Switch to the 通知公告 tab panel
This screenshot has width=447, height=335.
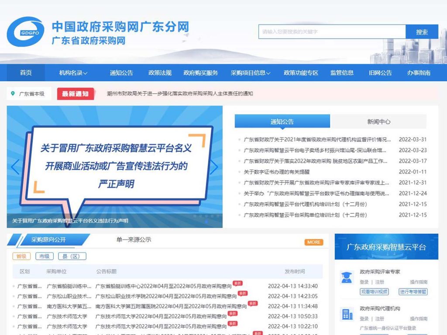[x=282, y=122]
